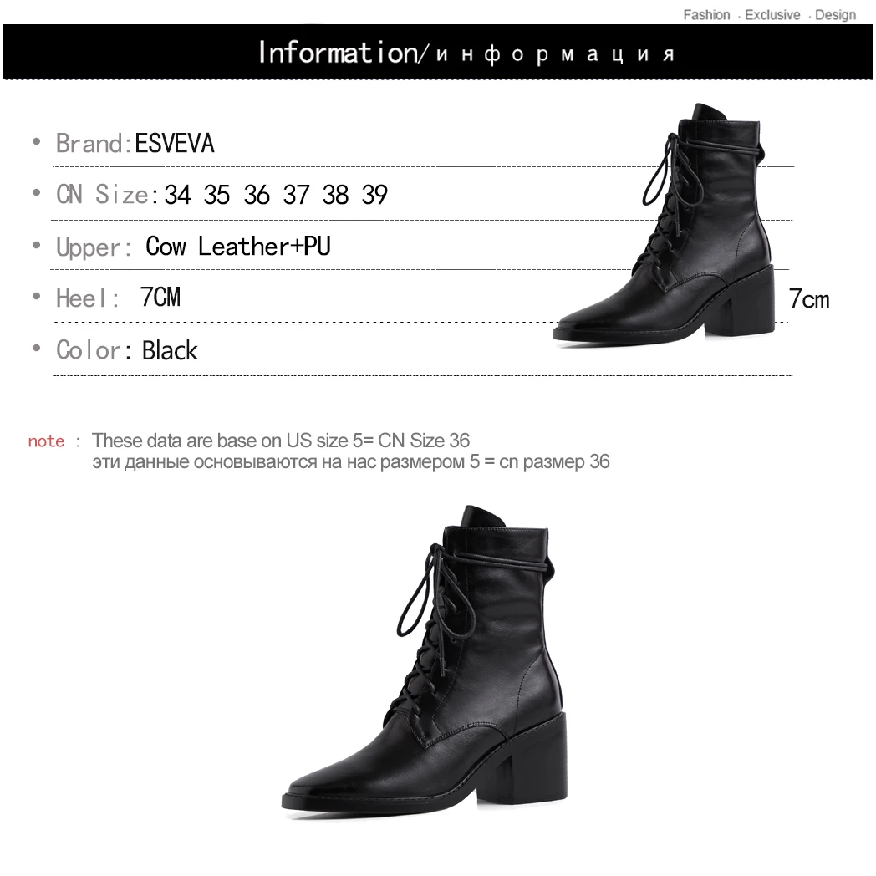Image resolution: width=876 pixels, height=876 pixels.
Task: Select CN size 34
Action: tap(178, 195)
